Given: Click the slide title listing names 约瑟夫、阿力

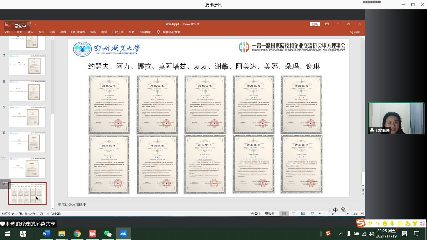Looking at the screenshot, I should [204, 66].
